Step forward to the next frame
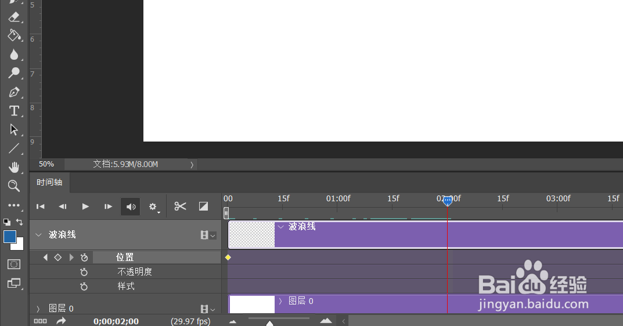 click(108, 207)
